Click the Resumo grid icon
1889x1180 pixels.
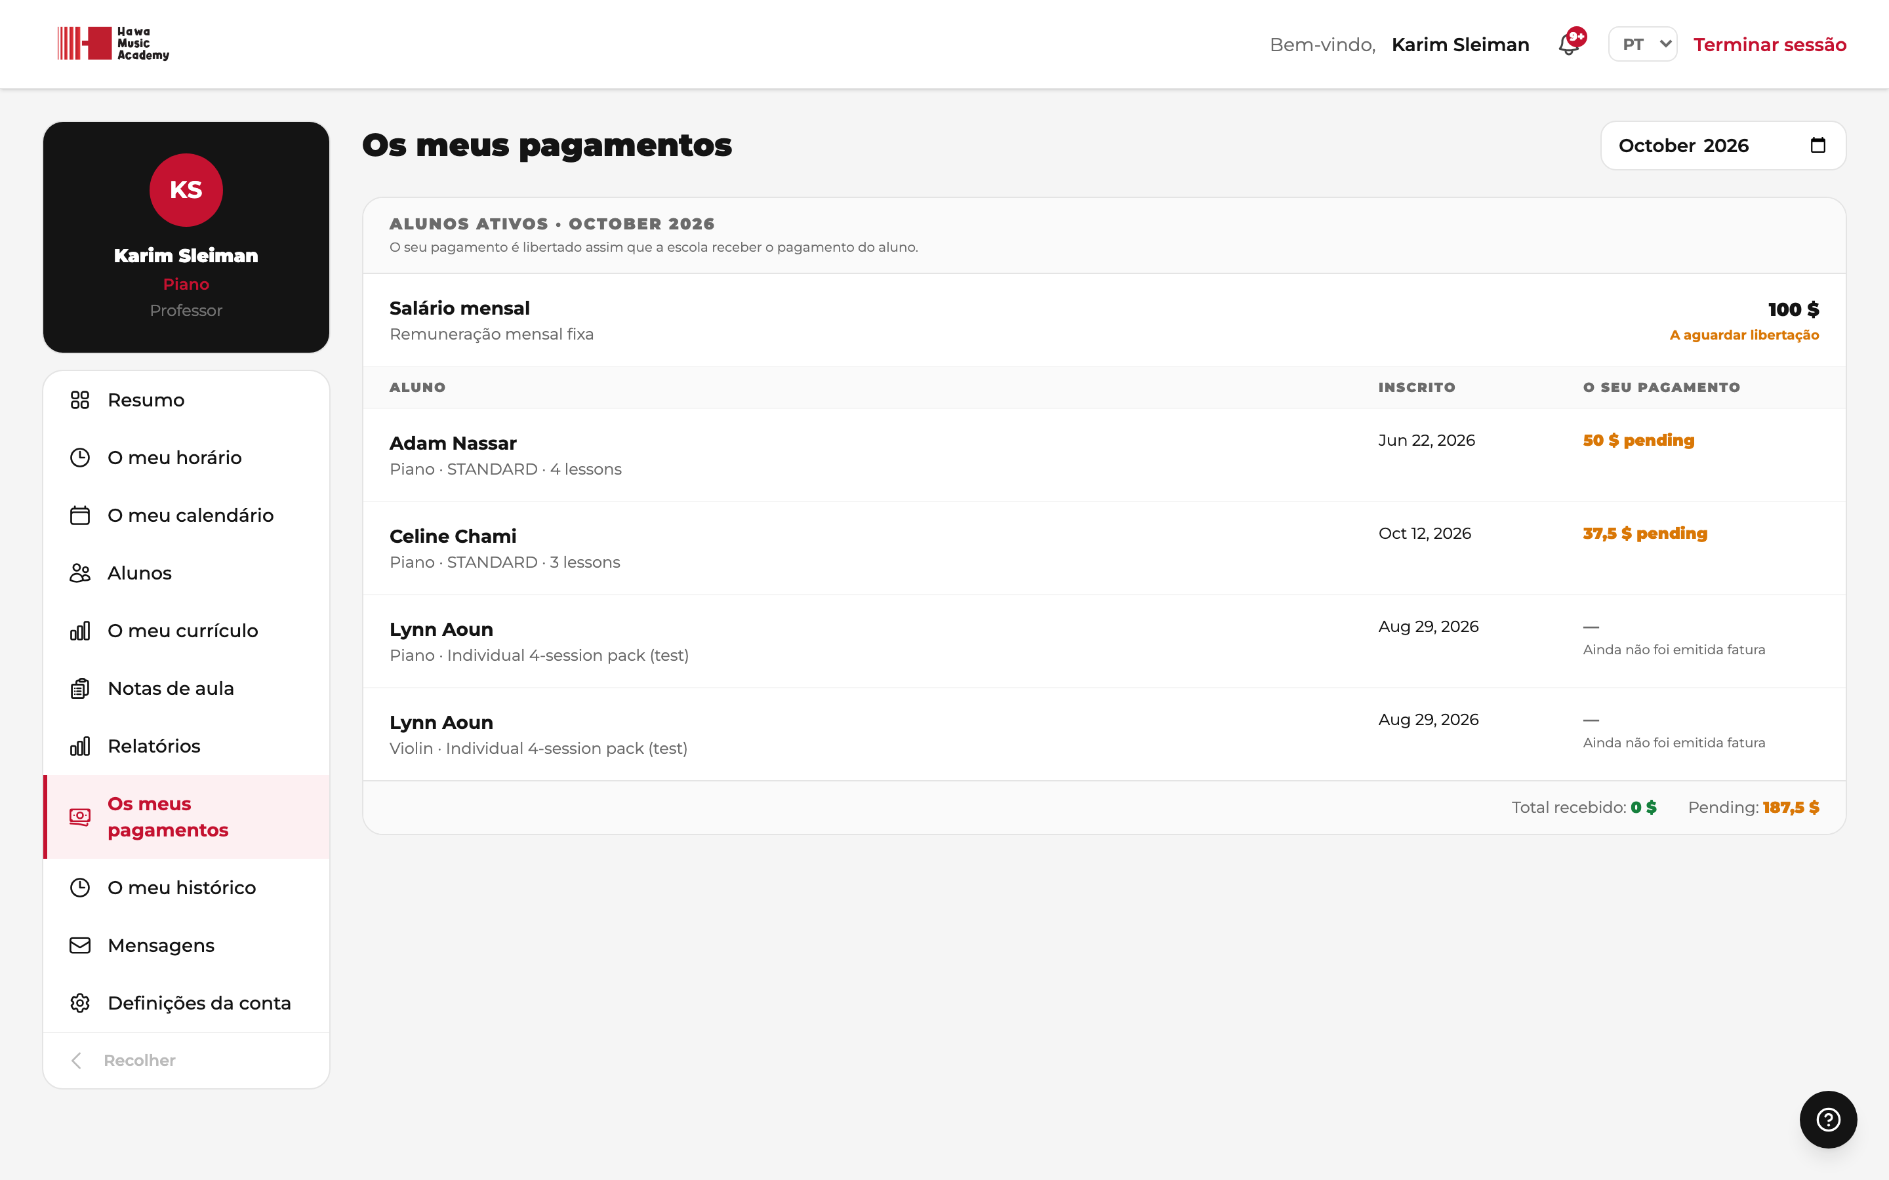point(79,400)
